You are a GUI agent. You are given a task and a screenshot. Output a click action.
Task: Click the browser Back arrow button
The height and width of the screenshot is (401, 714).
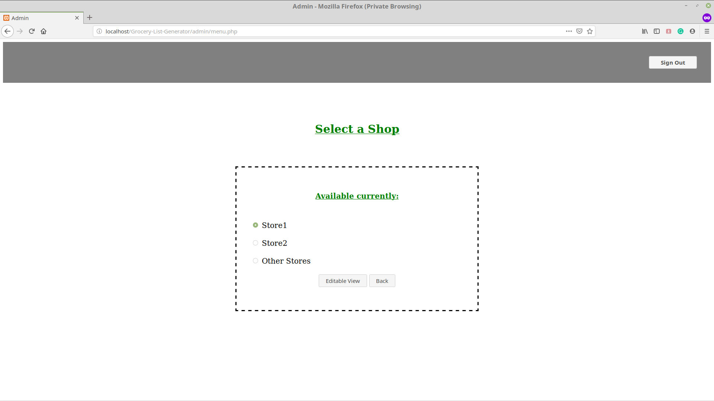(7, 31)
